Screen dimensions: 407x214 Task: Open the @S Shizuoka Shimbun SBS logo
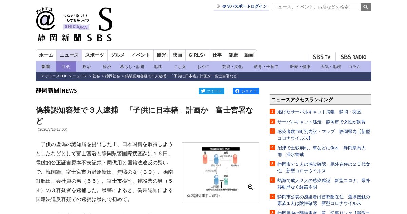[74, 25]
